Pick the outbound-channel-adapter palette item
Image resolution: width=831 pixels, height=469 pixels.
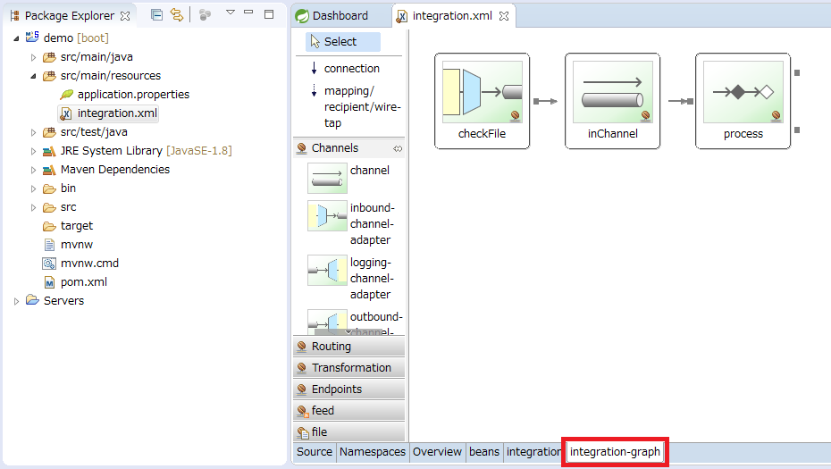355,322
